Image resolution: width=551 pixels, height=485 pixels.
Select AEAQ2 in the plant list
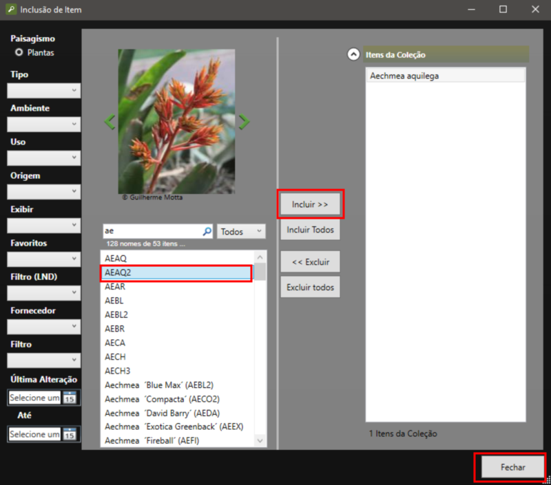176,272
